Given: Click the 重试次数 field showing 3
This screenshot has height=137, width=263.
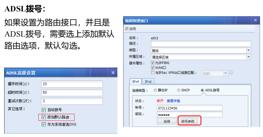Looking at the screenshot, I should [x=72, y=101].
